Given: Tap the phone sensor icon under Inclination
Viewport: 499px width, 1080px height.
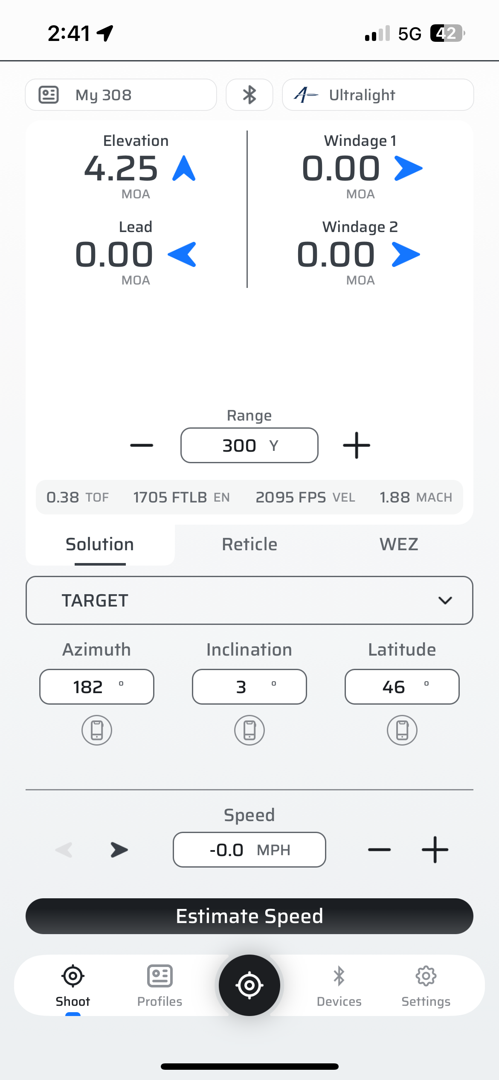Looking at the screenshot, I should pos(249,730).
